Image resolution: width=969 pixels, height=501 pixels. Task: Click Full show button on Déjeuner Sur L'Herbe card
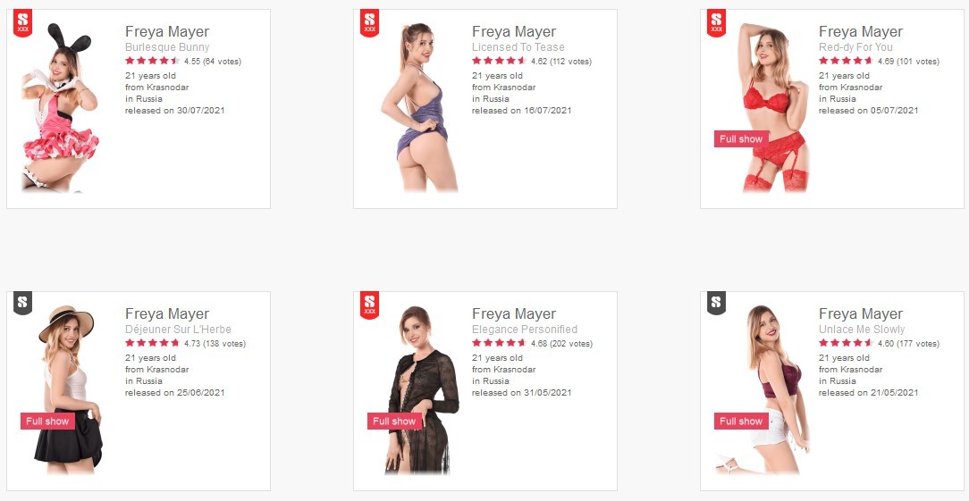click(47, 422)
